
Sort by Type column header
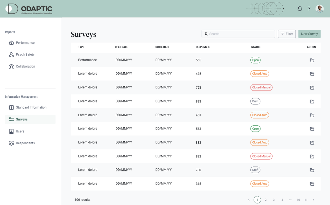click(x=81, y=47)
